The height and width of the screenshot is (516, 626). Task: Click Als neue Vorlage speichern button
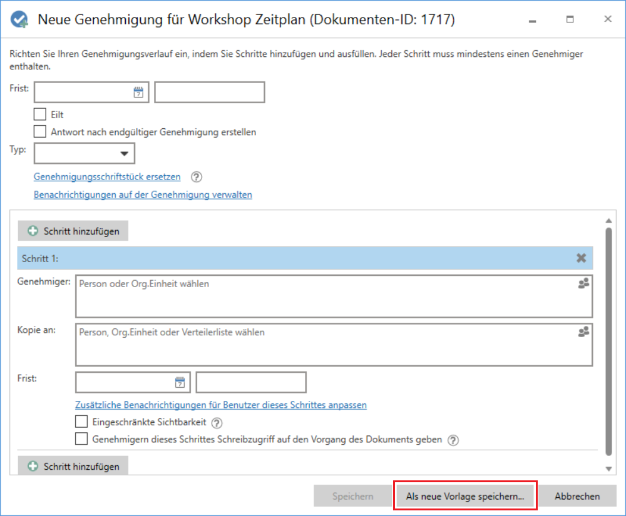[465, 495]
